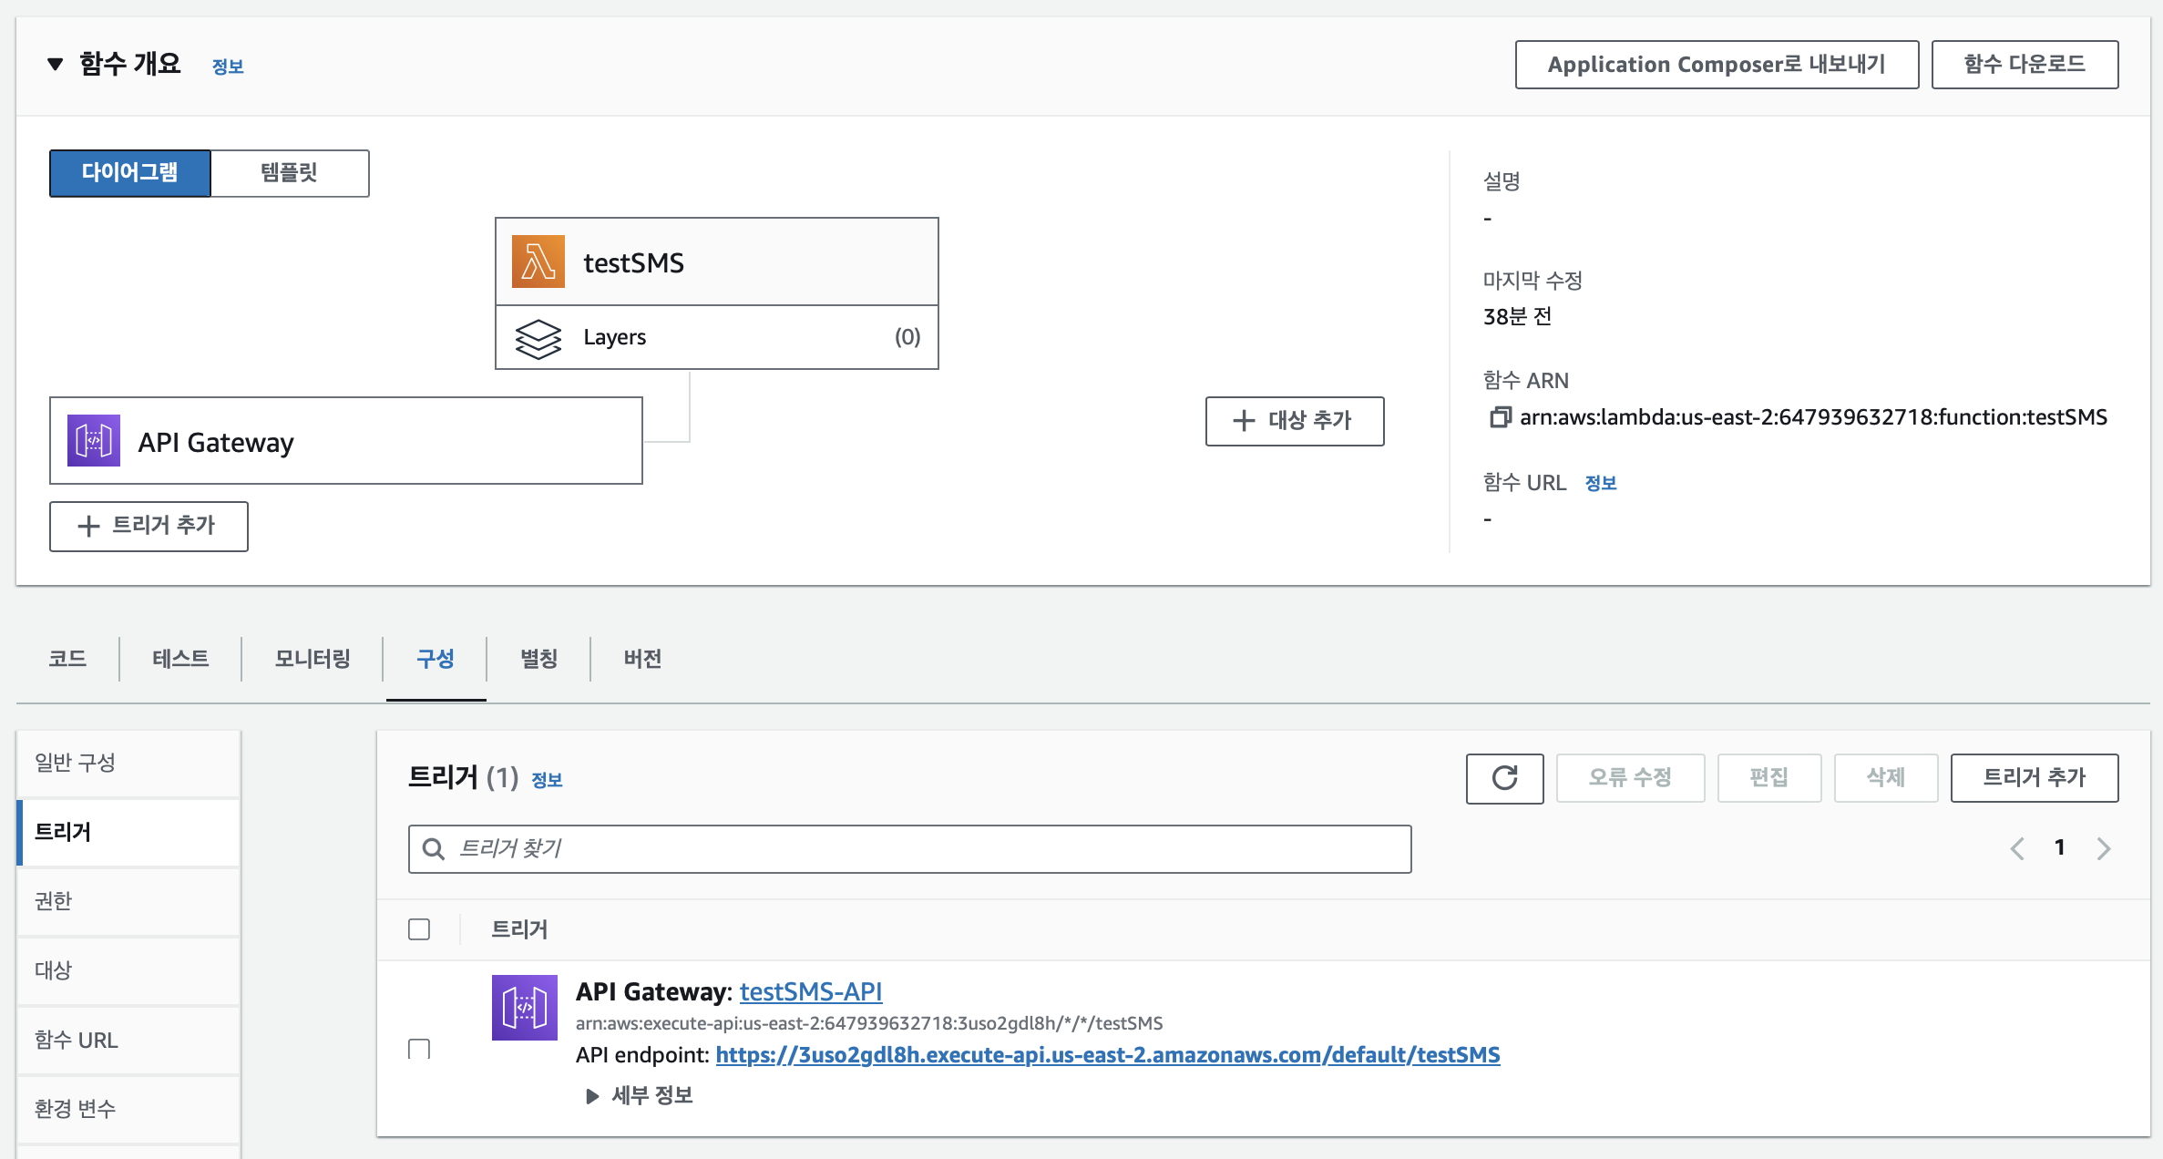The image size is (2163, 1159).
Task: Click the API Gateway icon in the trigger row
Action: [x=524, y=1008]
